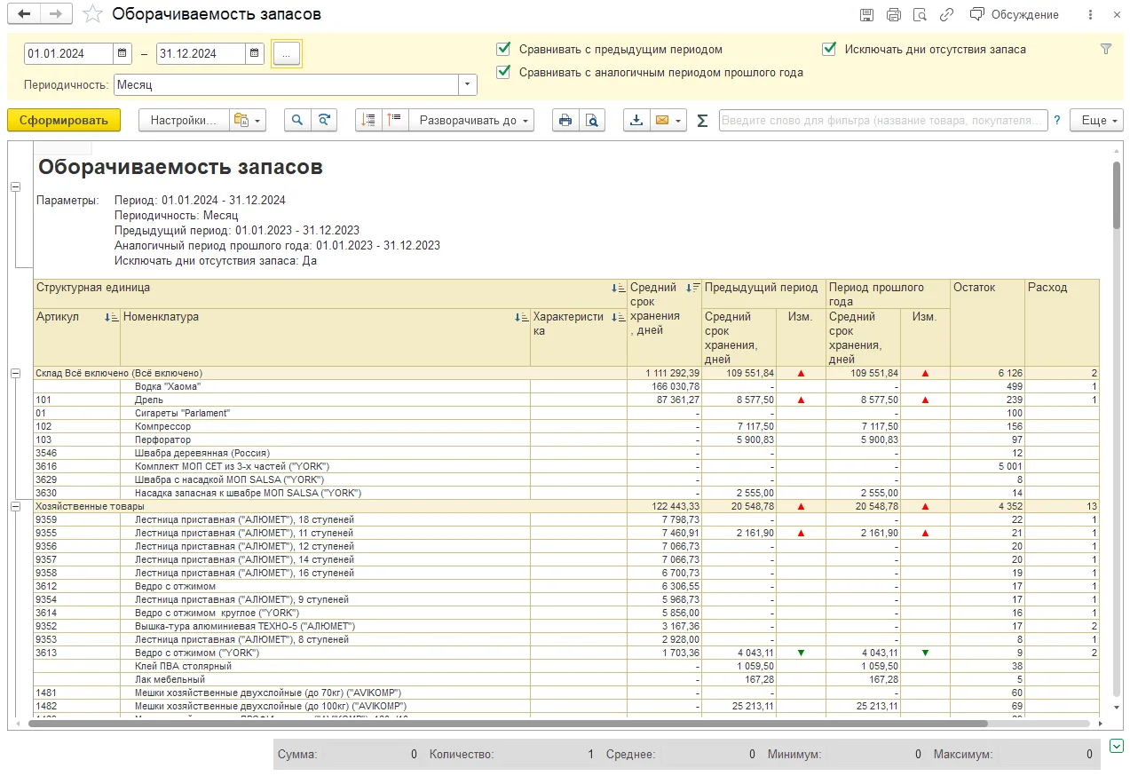Open 'Настройки...' button
The width and height of the screenshot is (1130, 776).
coord(183,121)
